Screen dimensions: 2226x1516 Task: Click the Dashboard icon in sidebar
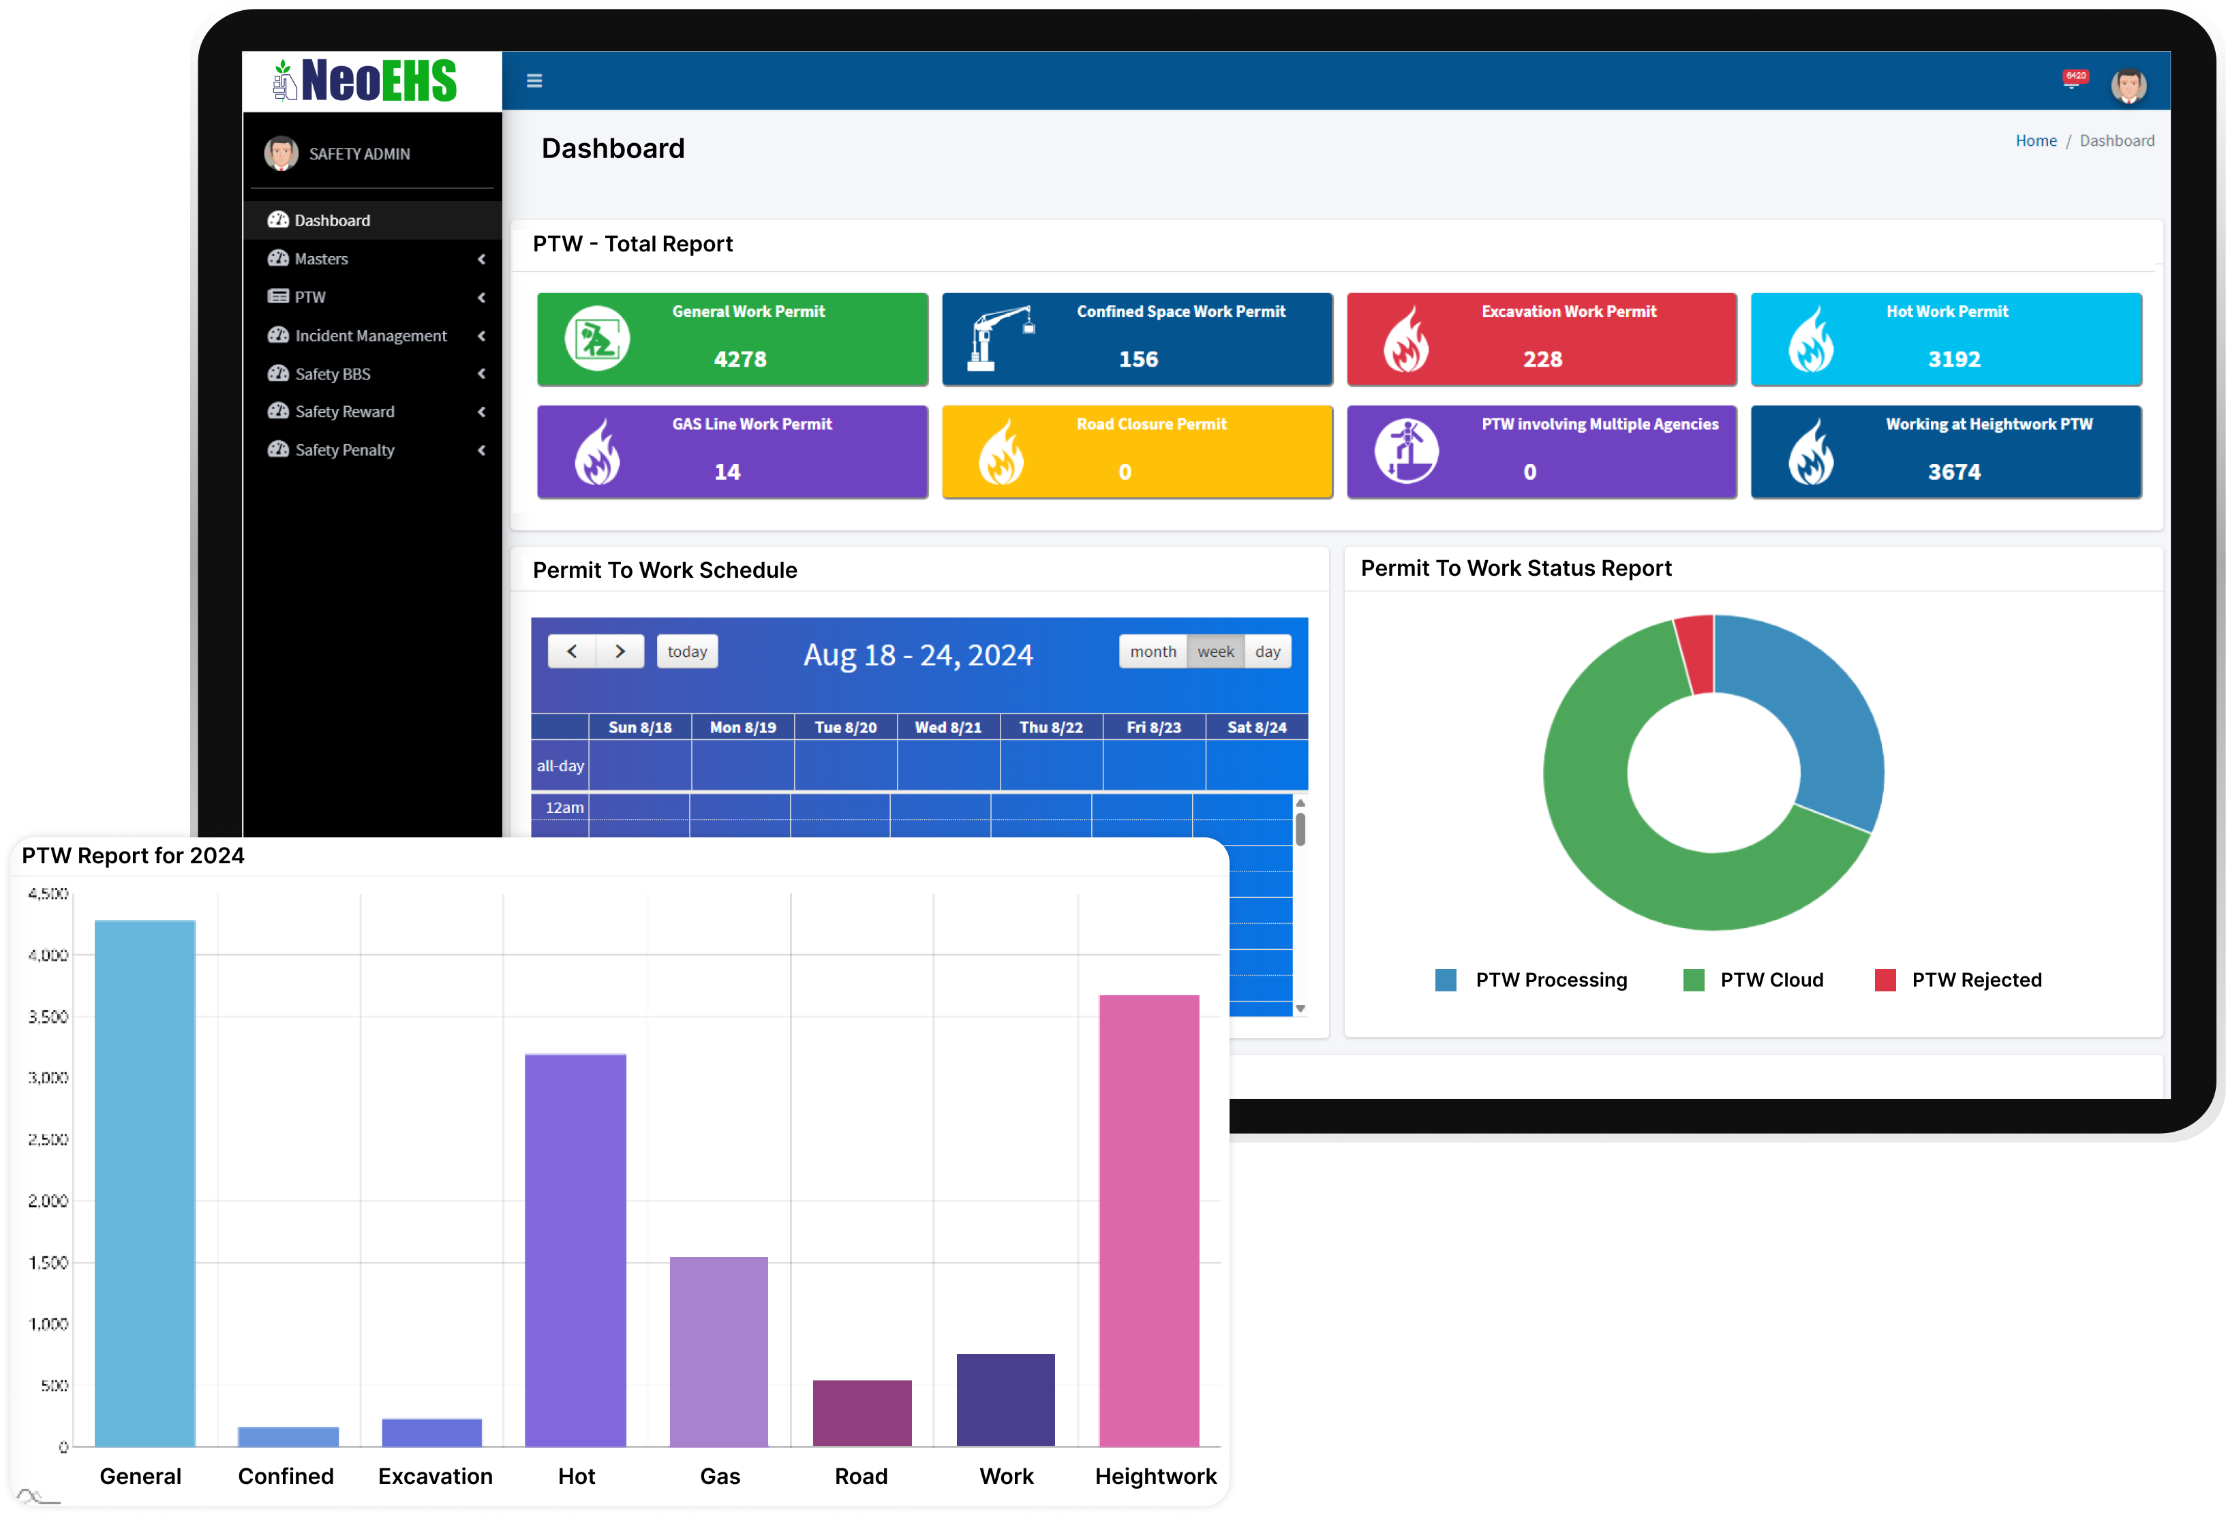tap(279, 219)
